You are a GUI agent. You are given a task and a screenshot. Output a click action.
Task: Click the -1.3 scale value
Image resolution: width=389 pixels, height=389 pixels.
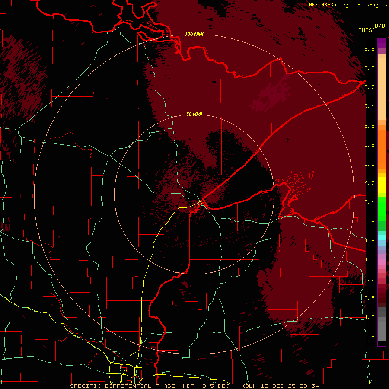pyautogui.click(x=368, y=317)
